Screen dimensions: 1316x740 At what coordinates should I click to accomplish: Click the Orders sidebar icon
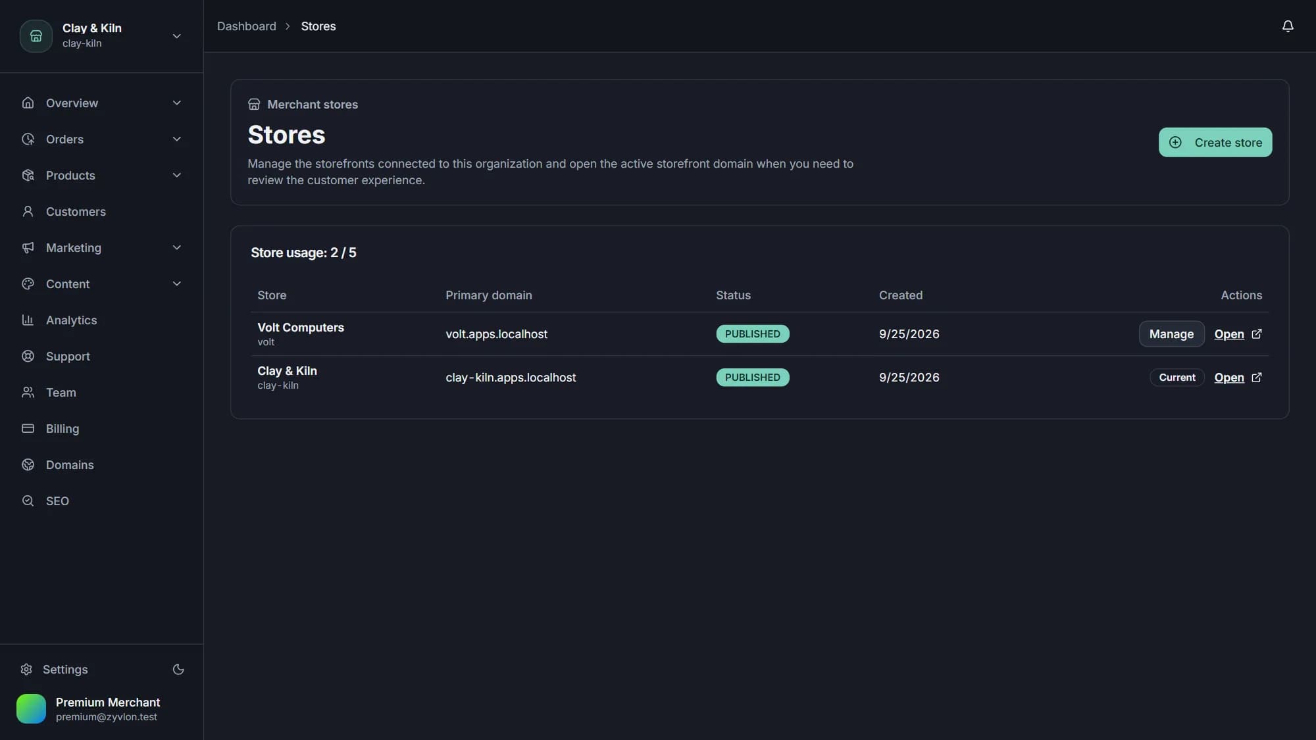pos(28,139)
